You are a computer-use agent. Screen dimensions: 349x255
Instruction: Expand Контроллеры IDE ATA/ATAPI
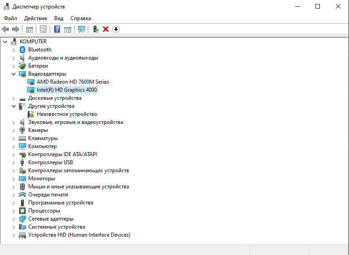13,155
